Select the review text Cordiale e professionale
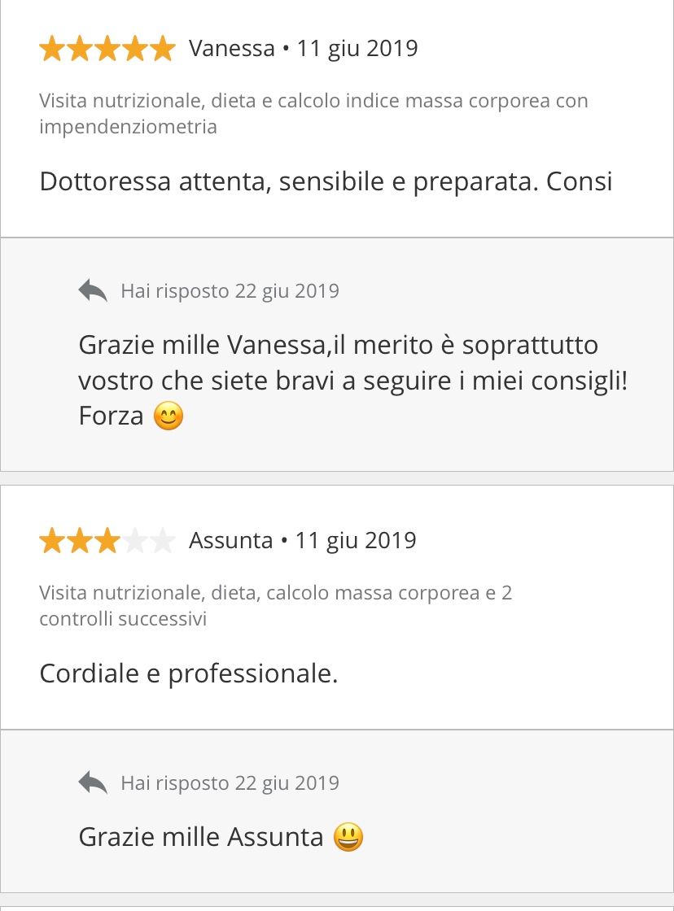This screenshot has height=911, width=674. (x=188, y=673)
